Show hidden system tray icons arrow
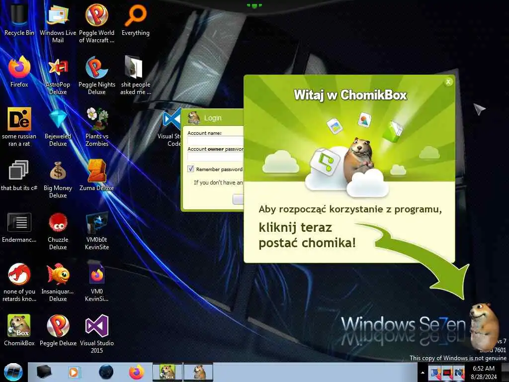This screenshot has width=509, height=382. (x=423, y=373)
